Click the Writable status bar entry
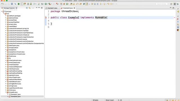This screenshot has width=180, height=101. [x=95, y=100]
